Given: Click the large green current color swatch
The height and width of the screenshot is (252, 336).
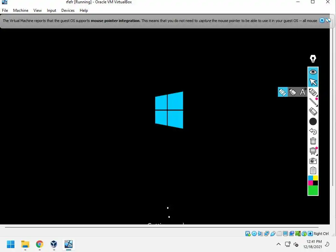Looking at the screenshot, I should (313, 191).
